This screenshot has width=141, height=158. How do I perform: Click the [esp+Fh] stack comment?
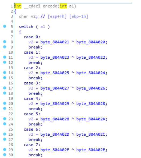57,16
